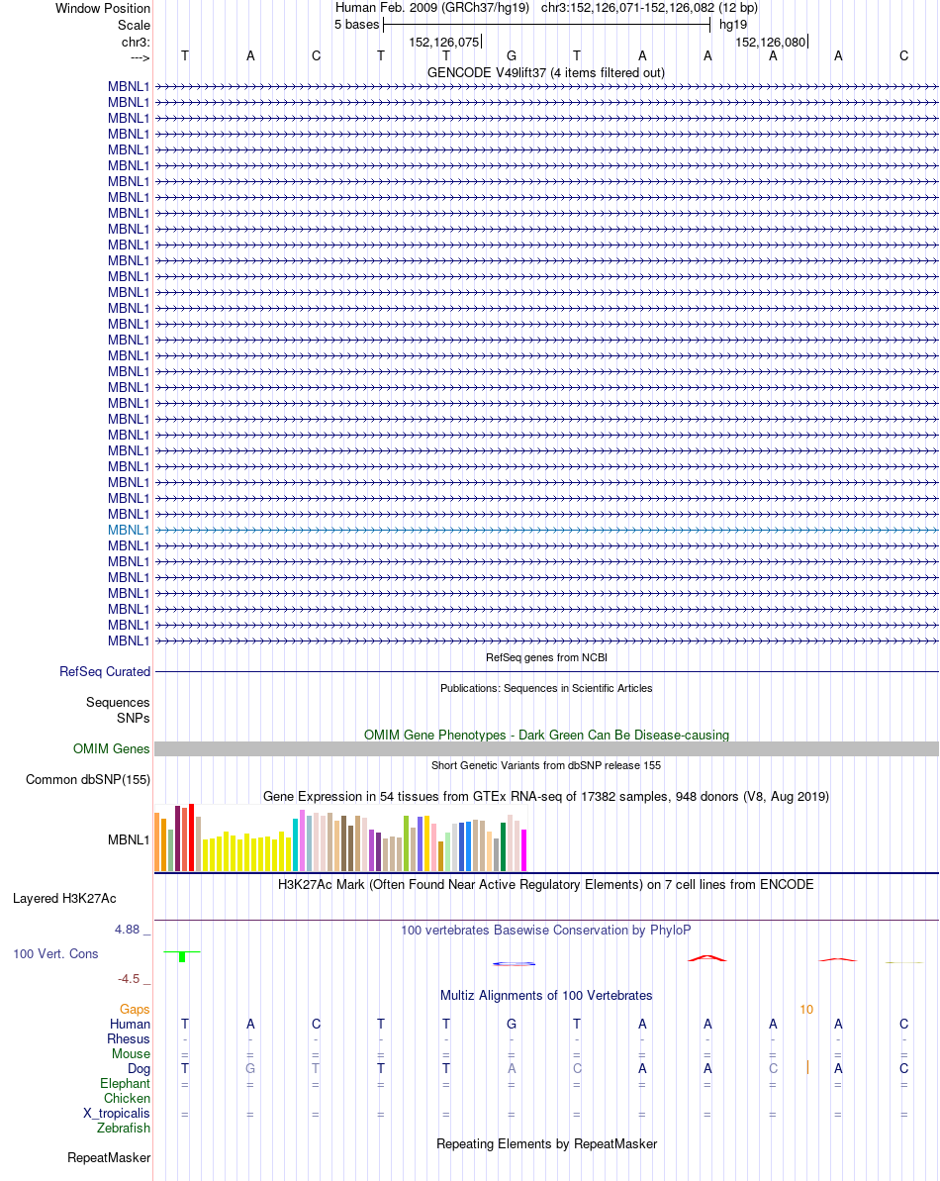The image size is (940, 1181).
Task: Select the Gaps row label
Action: click(135, 1010)
